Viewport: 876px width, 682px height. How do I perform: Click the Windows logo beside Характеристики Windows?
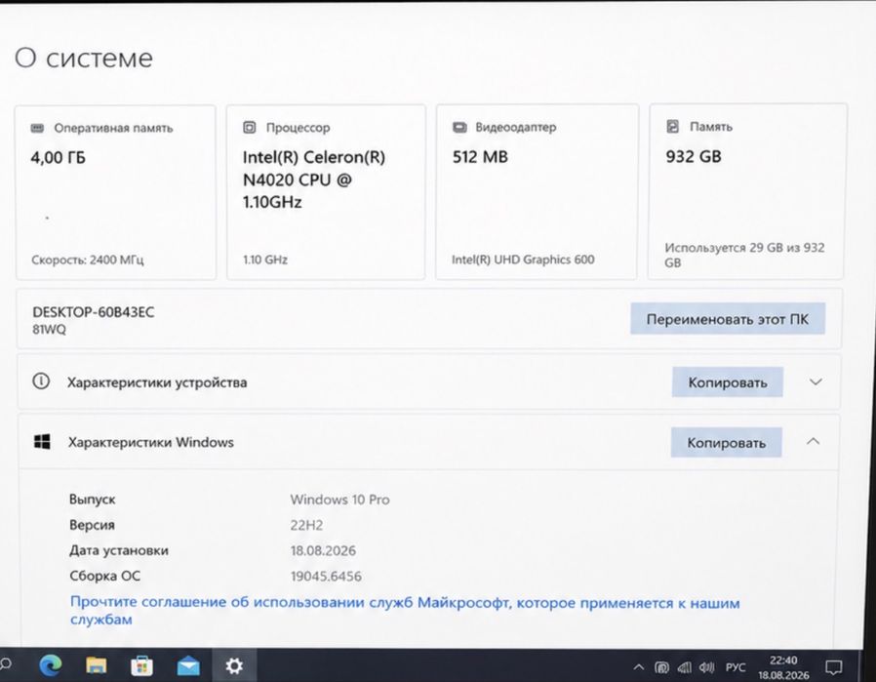click(x=43, y=442)
